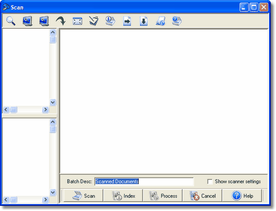
Task: Click the bottom-left panel horizontal scroll thumb
Action: 13,200
